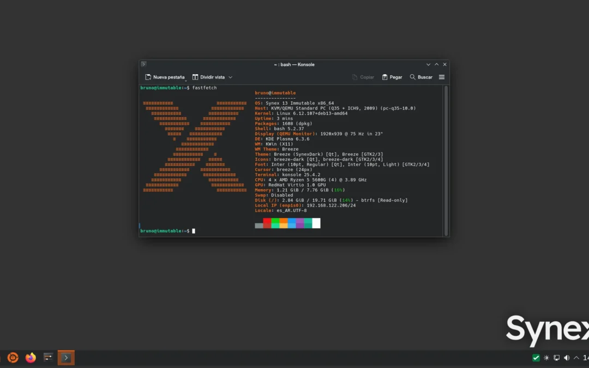
Task: Launch the orange software center icon in taskbar
Action: 13,358
